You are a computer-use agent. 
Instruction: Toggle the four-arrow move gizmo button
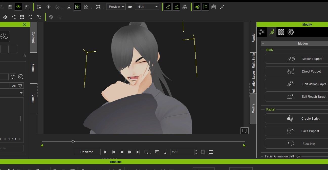click(77, 7)
